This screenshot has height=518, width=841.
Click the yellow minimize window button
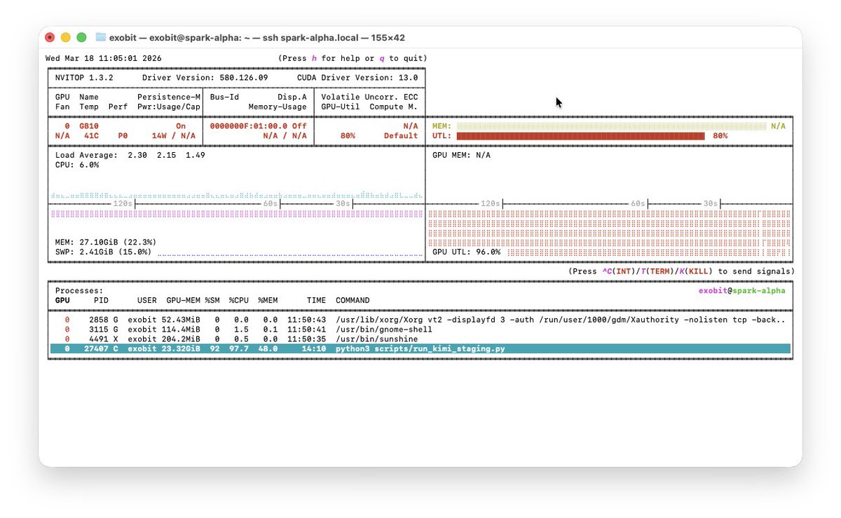point(66,37)
